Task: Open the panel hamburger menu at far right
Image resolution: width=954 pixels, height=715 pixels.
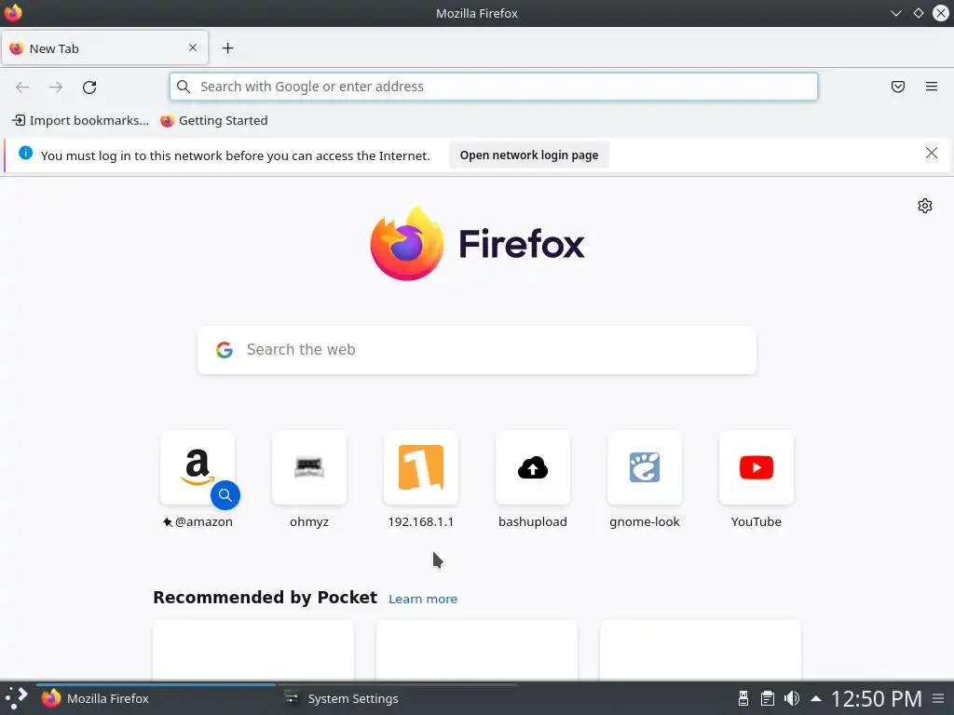Action: (x=939, y=698)
